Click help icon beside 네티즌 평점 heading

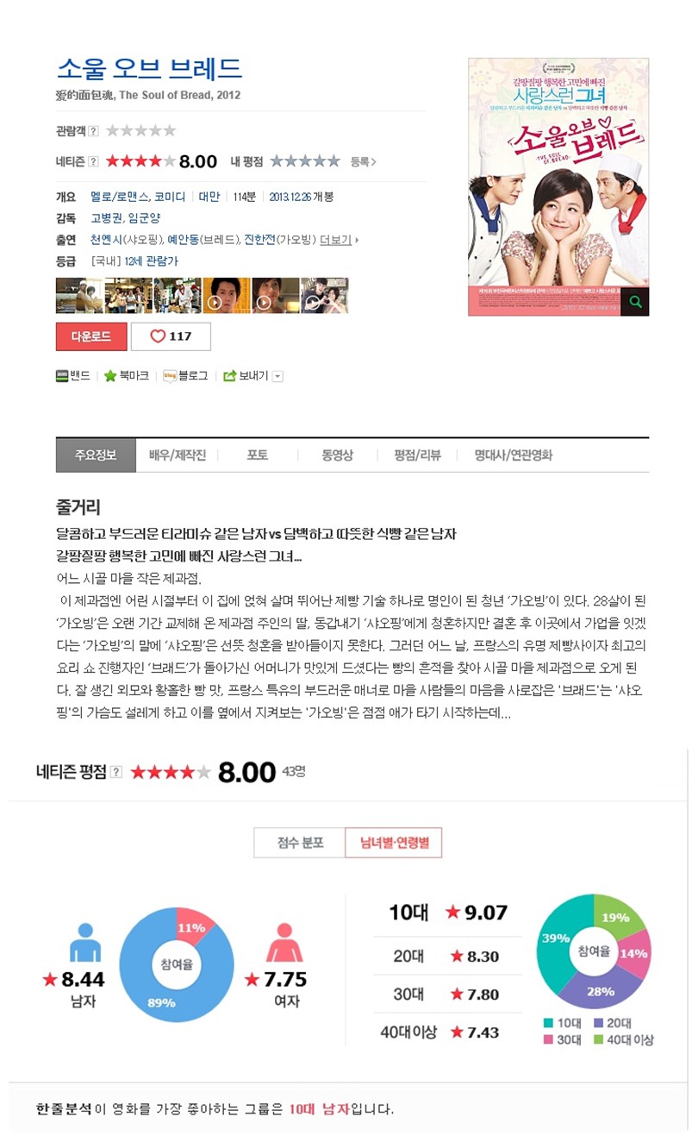116,772
